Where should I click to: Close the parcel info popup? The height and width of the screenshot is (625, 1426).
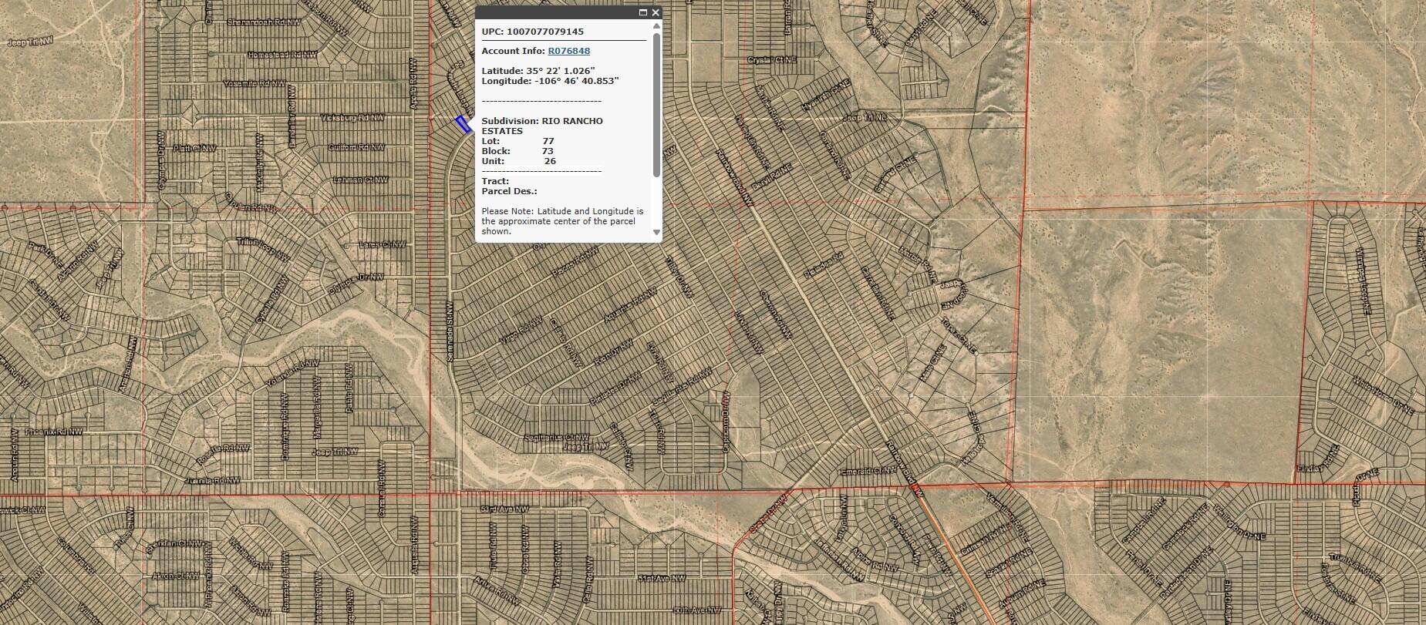(x=656, y=12)
